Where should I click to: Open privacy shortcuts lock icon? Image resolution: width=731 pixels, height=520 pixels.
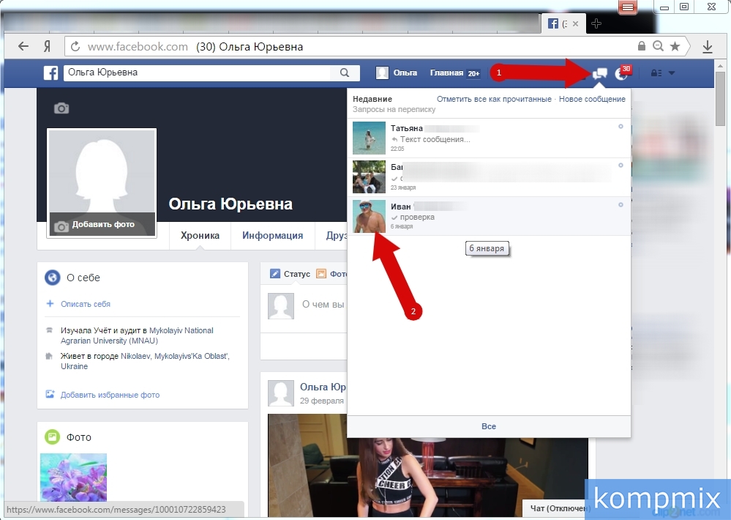point(656,73)
